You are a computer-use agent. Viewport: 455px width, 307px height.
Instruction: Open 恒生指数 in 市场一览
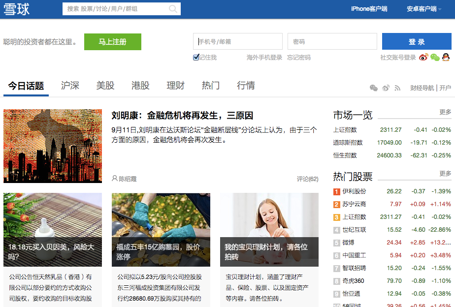tap(345, 155)
